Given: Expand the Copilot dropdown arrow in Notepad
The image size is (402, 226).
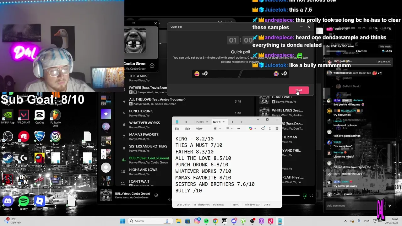Looking at the screenshot, I should [255, 128].
